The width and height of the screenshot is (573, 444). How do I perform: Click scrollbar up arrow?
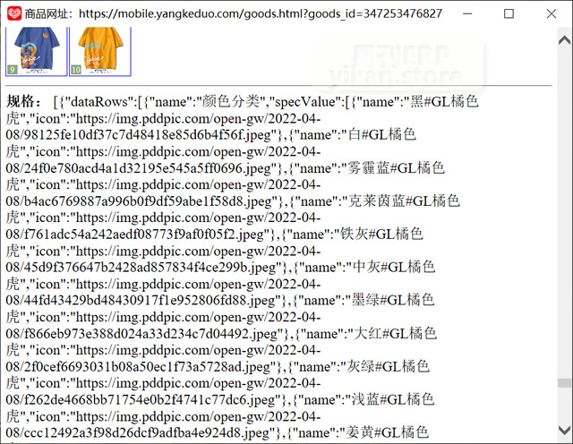(x=564, y=39)
